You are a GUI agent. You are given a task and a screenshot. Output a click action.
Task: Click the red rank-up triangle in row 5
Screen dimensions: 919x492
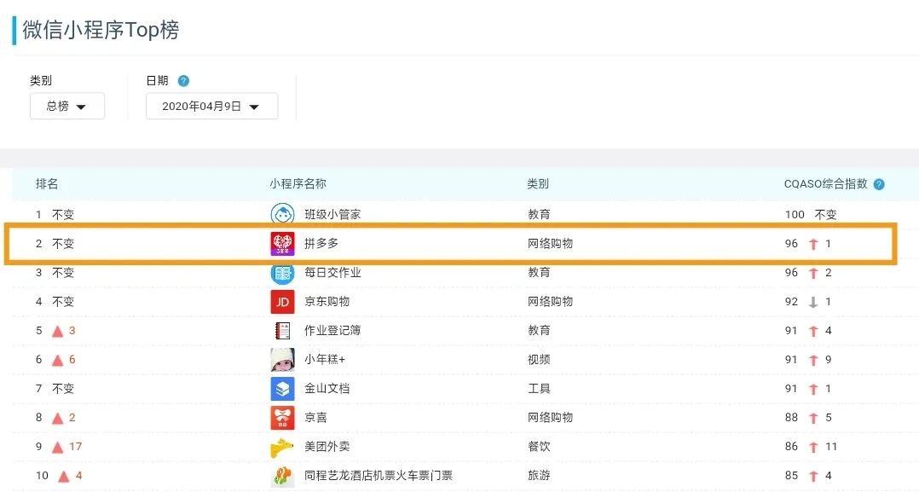tap(57, 332)
